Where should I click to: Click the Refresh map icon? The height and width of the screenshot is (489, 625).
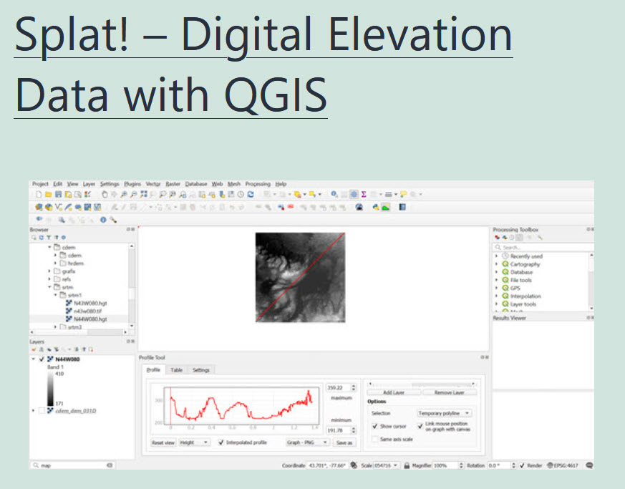(251, 194)
